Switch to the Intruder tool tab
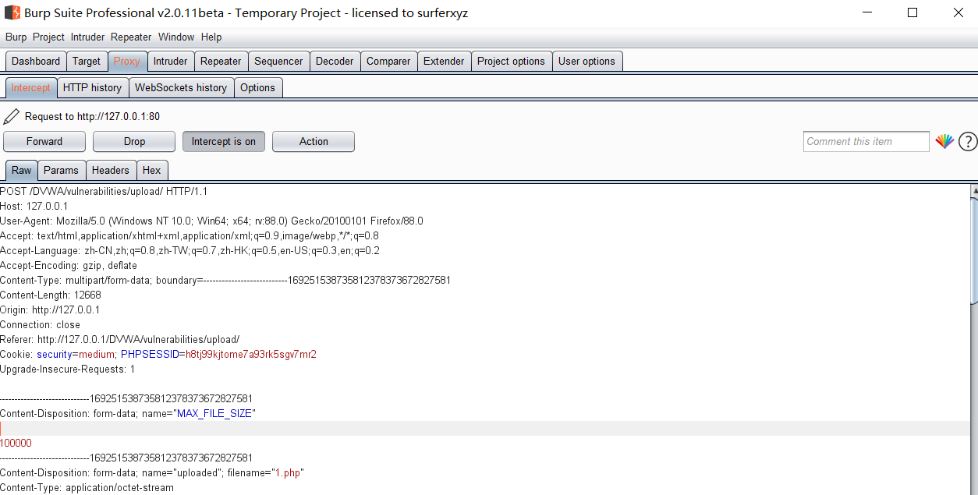 click(x=170, y=61)
